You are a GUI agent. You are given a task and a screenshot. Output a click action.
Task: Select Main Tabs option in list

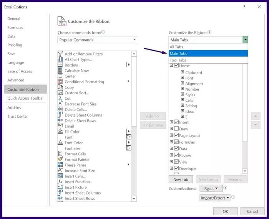[208, 53]
